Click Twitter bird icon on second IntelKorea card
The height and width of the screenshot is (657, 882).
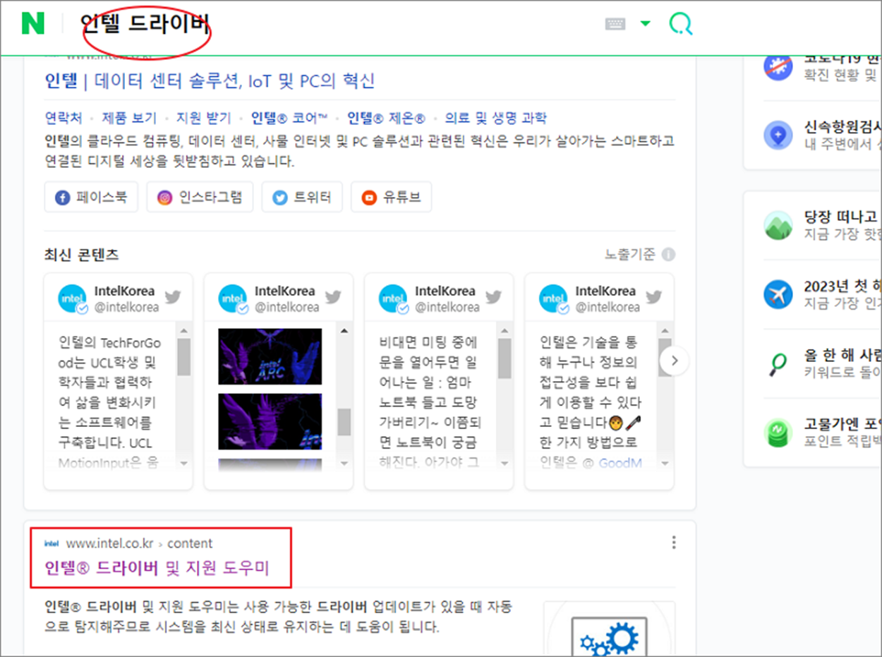click(333, 297)
